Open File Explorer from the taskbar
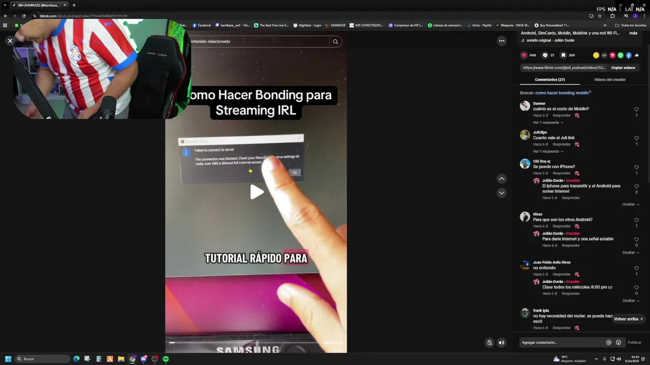This screenshot has width=650, height=365. tap(121, 359)
